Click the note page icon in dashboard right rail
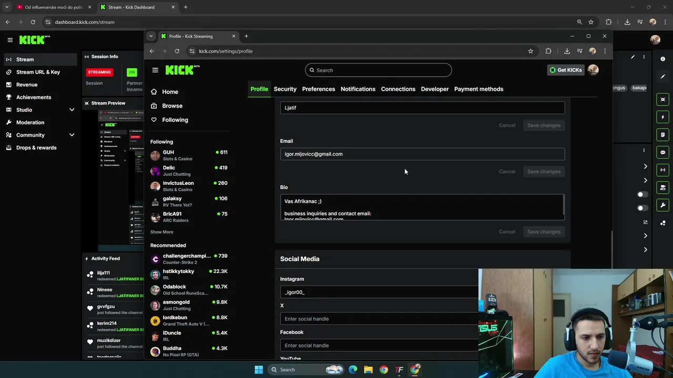 [x=662, y=135]
